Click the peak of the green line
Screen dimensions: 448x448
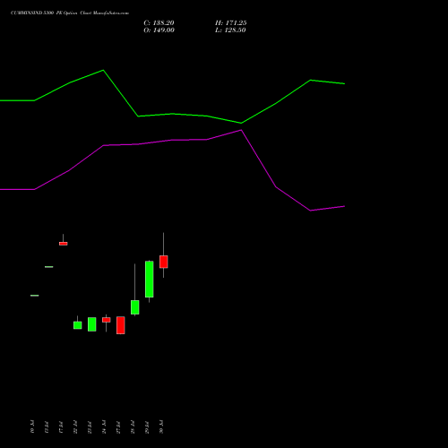[x=103, y=70]
